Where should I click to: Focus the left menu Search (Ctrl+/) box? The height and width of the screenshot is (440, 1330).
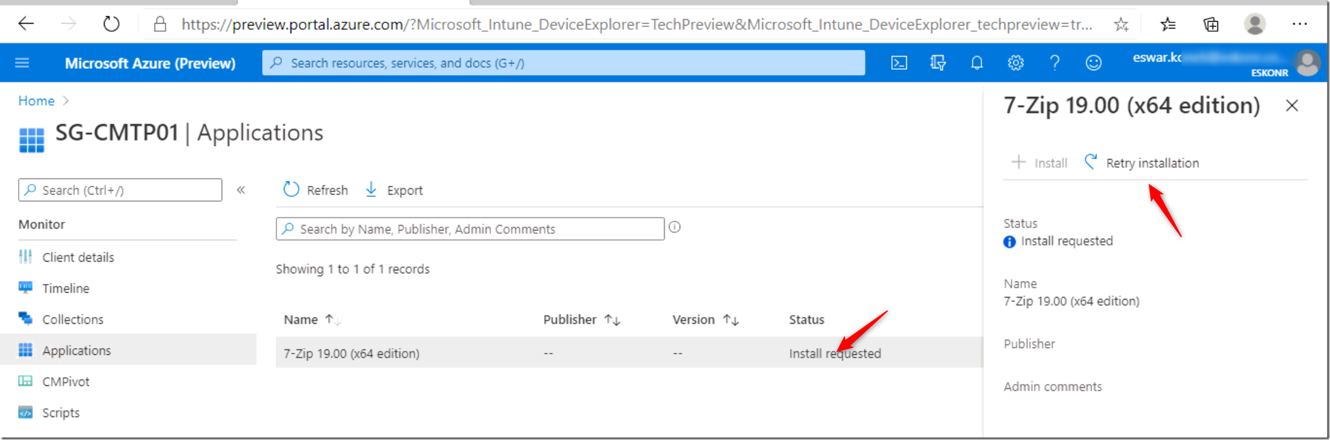(120, 190)
